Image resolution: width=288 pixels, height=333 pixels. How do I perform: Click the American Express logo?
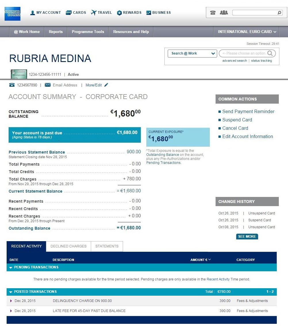12,13
